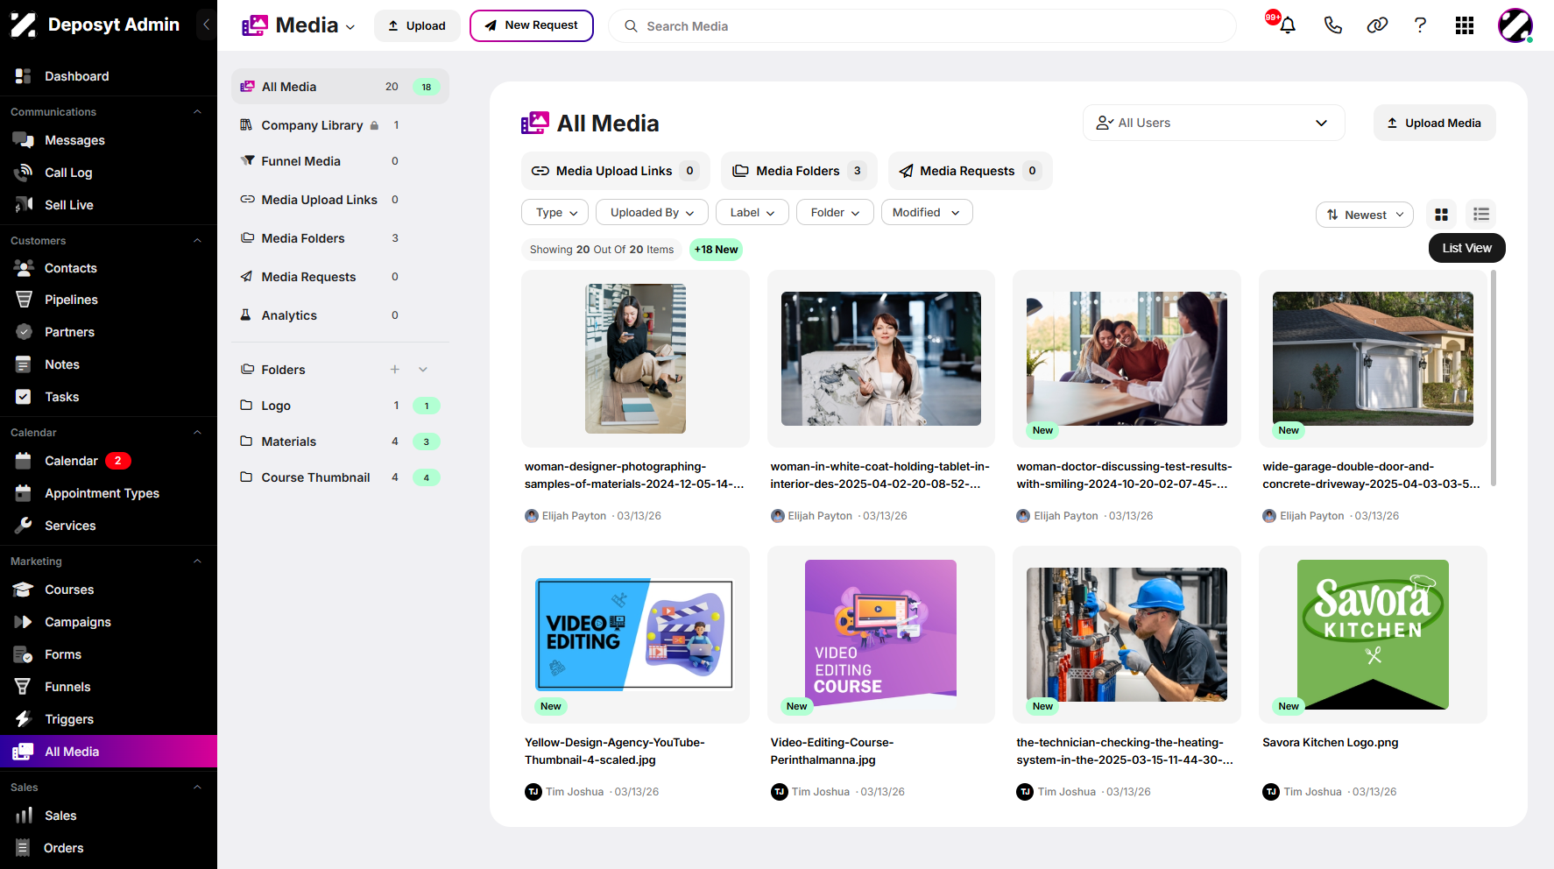Open Analytics in media nav
Image resolution: width=1554 pixels, height=869 pixels.
coord(340,315)
